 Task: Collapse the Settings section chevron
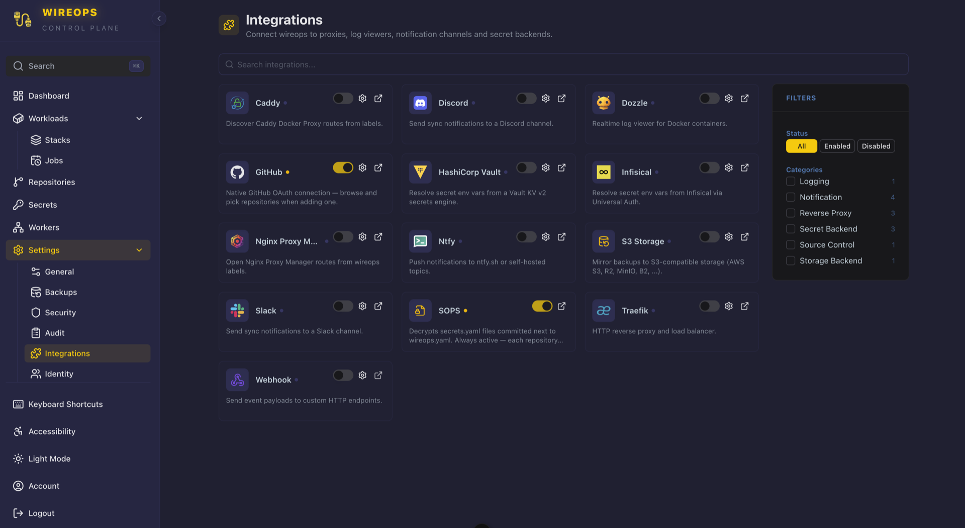tap(139, 250)
